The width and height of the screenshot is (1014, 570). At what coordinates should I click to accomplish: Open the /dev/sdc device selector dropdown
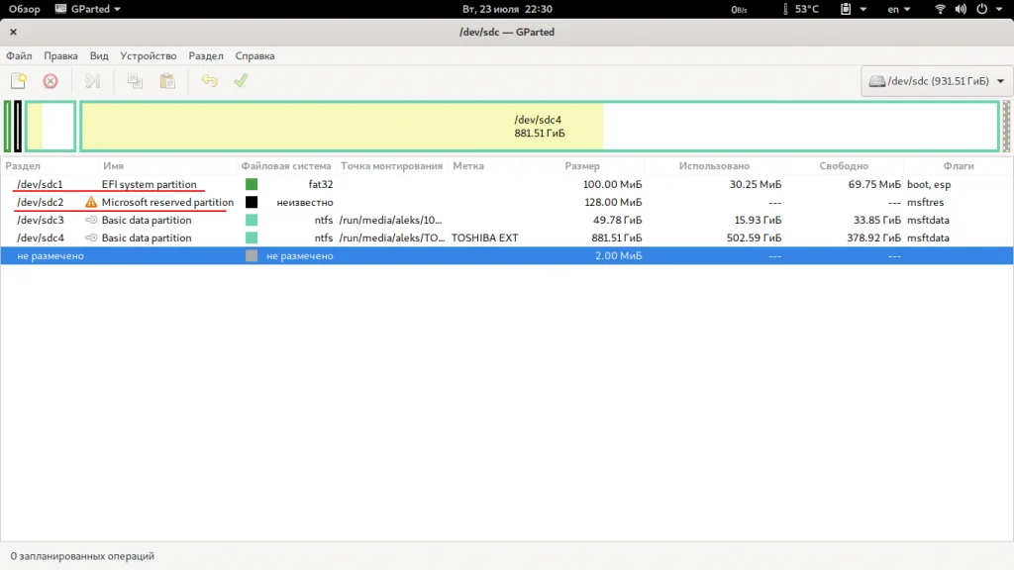click(x=936, y=81)
